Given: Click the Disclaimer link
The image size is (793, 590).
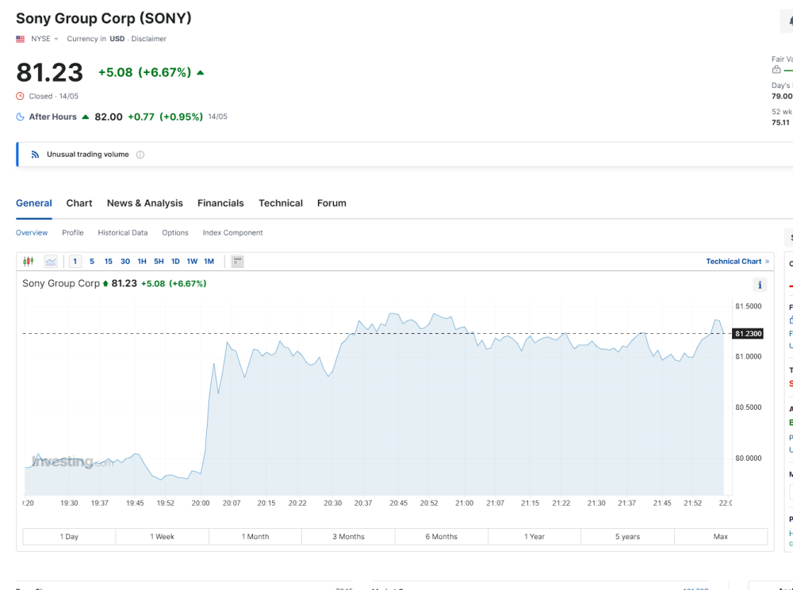Looking at the screenshot, I should coord(149,39).
